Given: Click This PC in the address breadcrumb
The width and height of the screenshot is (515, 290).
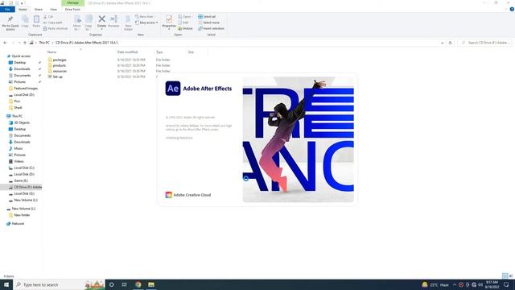Looking at the screenshot, I should click(x=44, y=43).
